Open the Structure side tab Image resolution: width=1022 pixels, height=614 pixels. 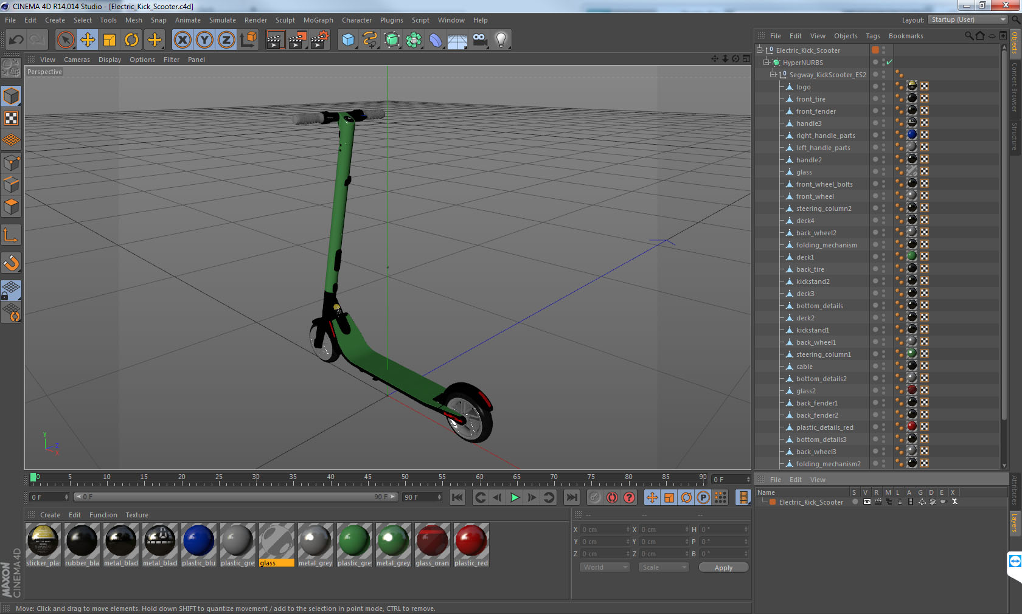(1015, 136)
